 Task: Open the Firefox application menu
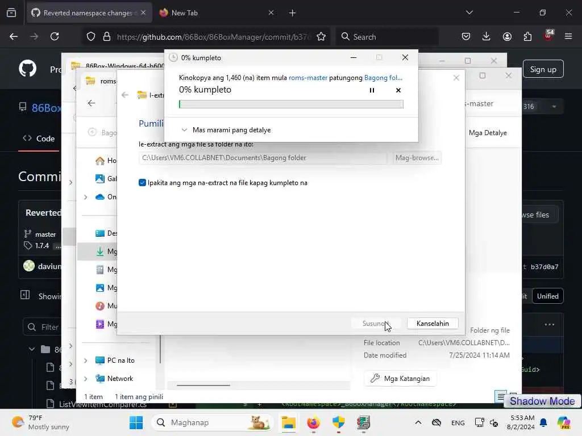point(568,36)
